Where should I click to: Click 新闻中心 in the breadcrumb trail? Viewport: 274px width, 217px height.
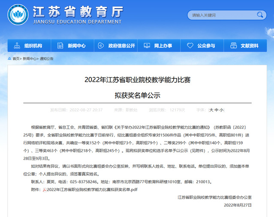30,59
